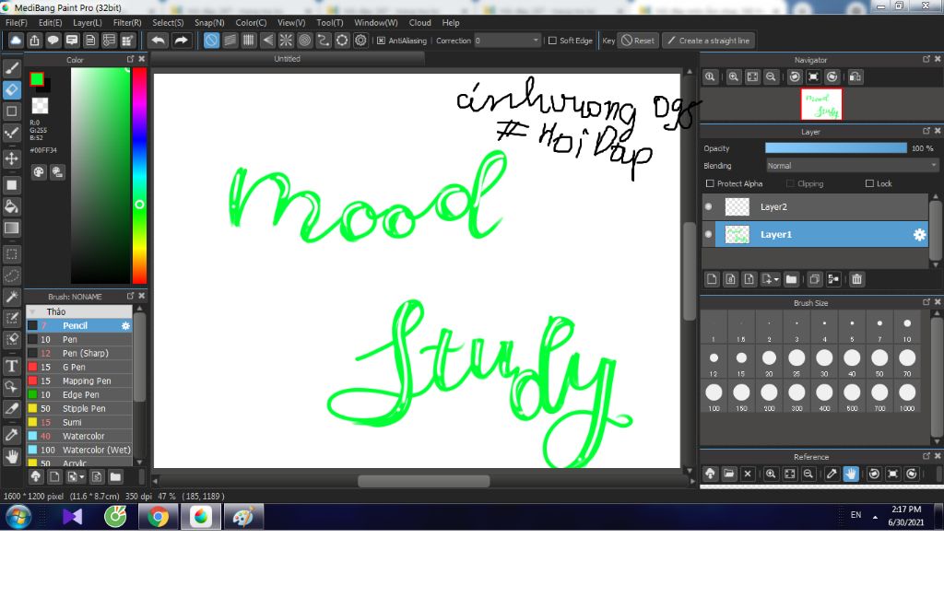The image size is (944, 609).
Task: Open the Layer menu
Action: point(88,23)
